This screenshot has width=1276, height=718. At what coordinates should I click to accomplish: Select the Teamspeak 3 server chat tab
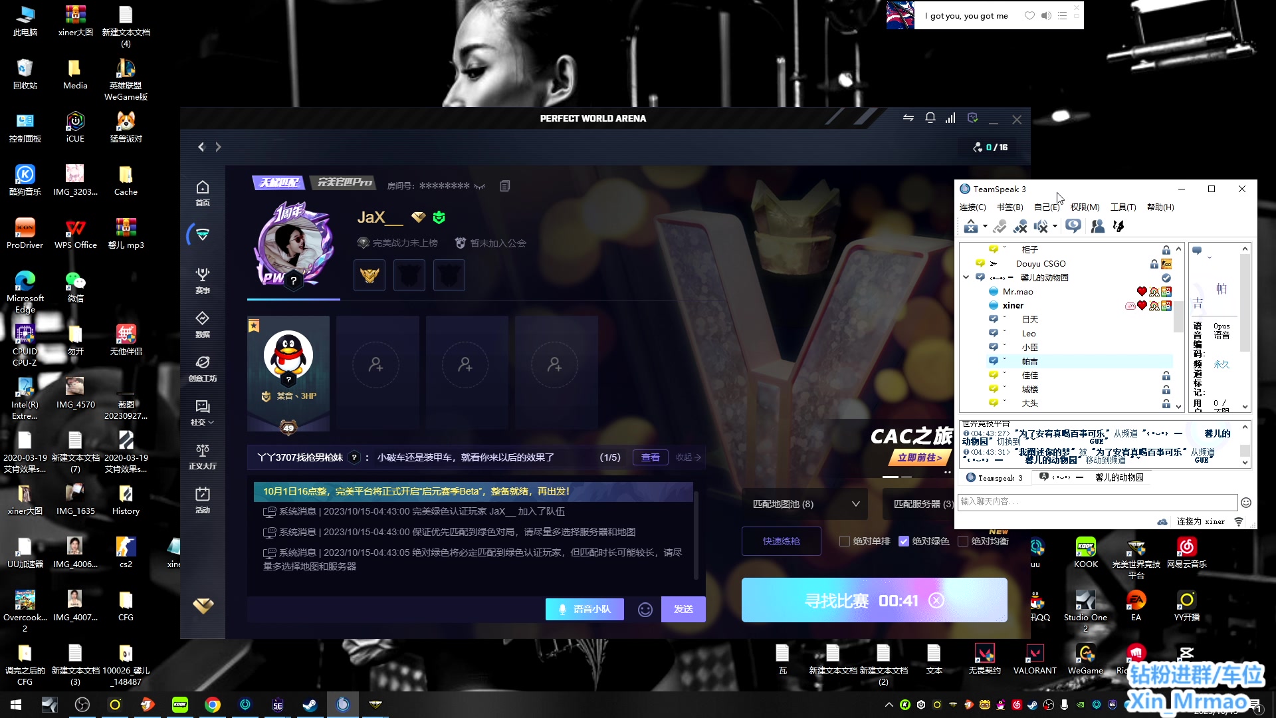pyautogui.click(x=994, y=478)
